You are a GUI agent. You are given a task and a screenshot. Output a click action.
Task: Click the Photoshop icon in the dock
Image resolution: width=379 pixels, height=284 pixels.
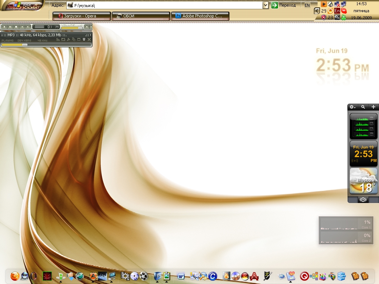157,276
